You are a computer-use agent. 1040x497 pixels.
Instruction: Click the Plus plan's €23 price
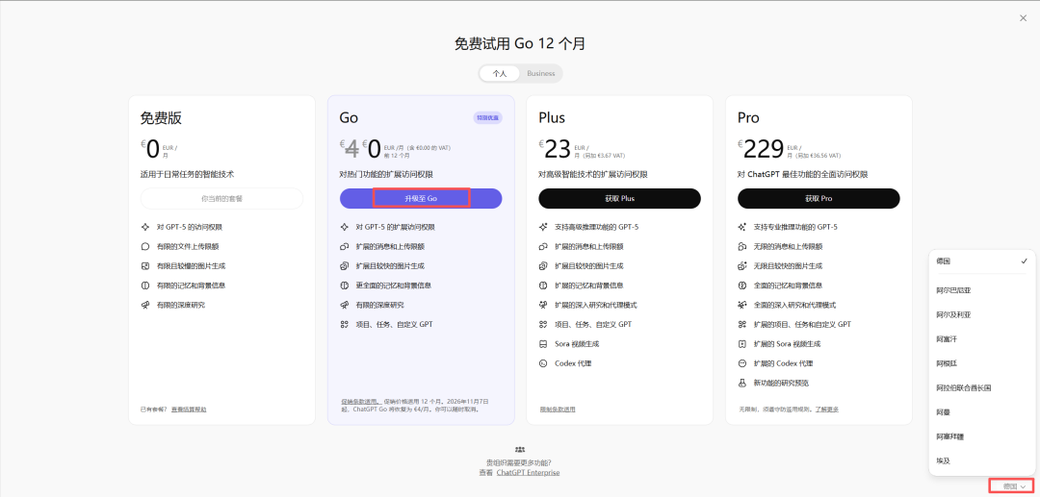pos(556,150)
